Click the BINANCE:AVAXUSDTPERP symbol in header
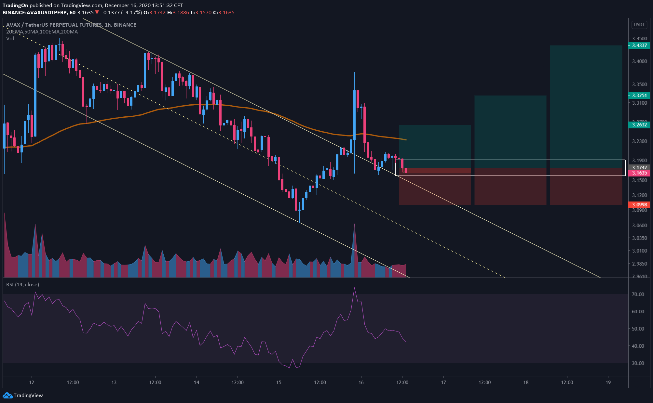The height and width of the screenshot is (403, 653). pyautogui.click(x=34, y=13)
